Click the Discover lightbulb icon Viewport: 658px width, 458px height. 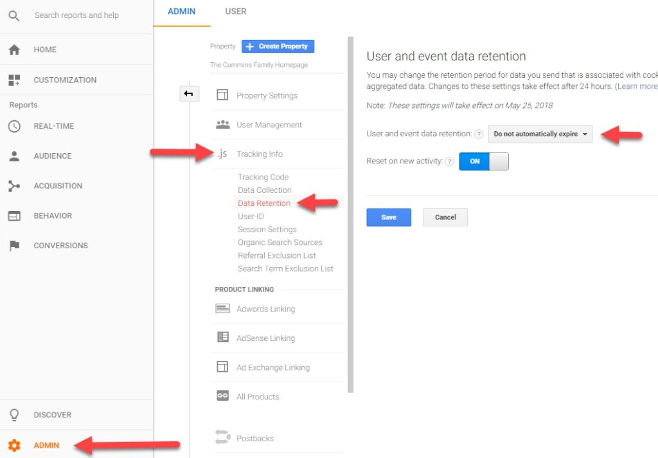click(14, 415)
